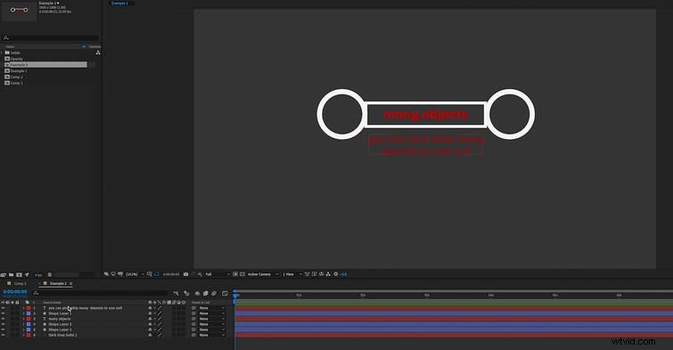
Task: Click the 8 bpc color depth button
Action: [x=38, y=275]
